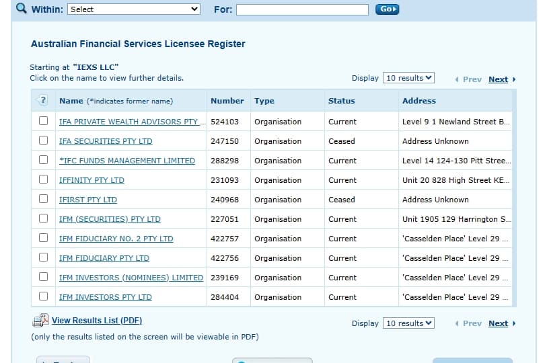
Task: Check the IFM INVESTORS (NOMINEES) LIMITED checkbox
Action: pos(43,277)
